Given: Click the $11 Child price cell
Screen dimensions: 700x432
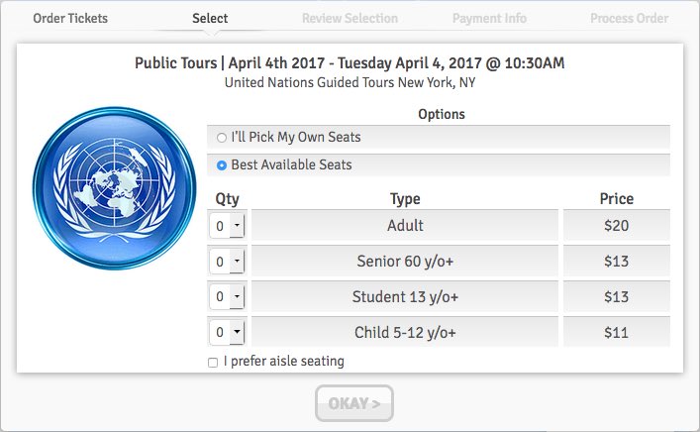Looking at the screenshot, I should [x=617, y=332].
